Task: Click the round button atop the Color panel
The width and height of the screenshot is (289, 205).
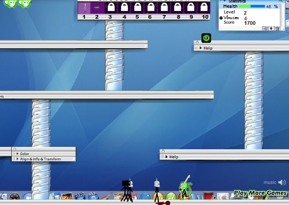Action: 15,149
